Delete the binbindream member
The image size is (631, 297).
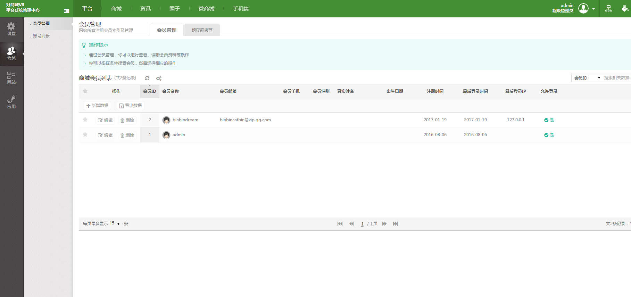(127, 120)
